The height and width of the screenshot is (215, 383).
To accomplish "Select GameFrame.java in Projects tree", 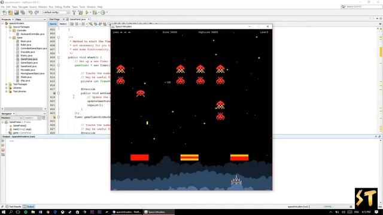I will (29, 59).
